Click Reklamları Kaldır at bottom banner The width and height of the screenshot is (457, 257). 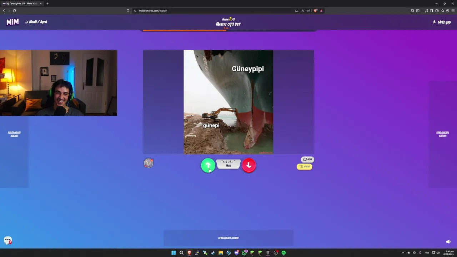(228, 238)
